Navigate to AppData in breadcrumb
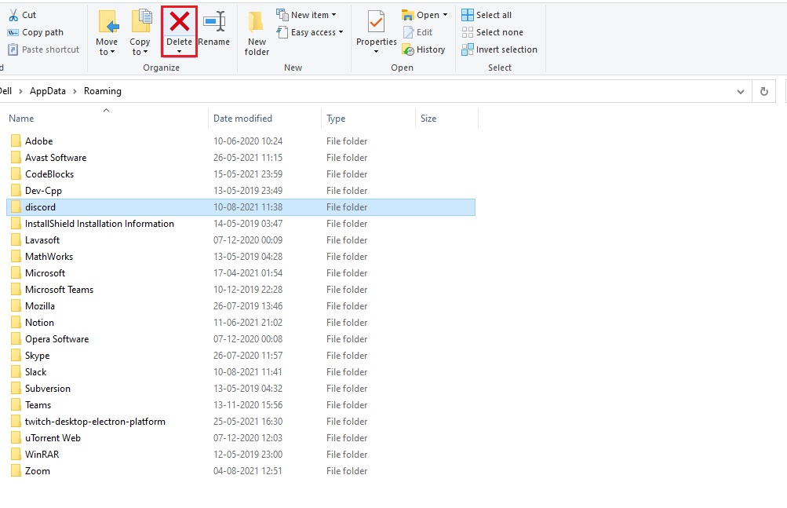Screen dimensions: 787x508 pyautogui.click(x=48, y=91)
